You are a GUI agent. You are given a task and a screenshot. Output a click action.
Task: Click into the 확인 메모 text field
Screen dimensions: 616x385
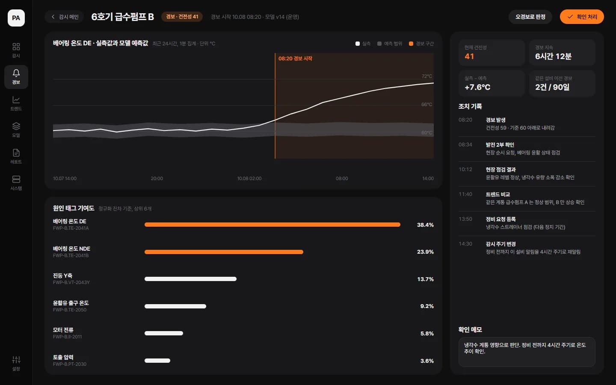click(x=527, y=352)
